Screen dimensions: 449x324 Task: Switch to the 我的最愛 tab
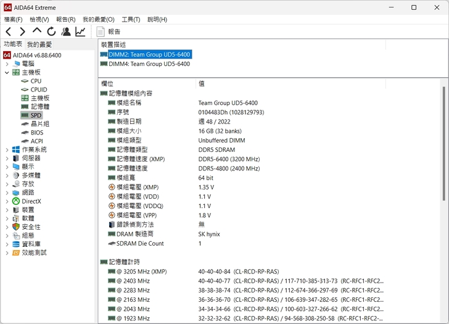[x=39, y=44]
